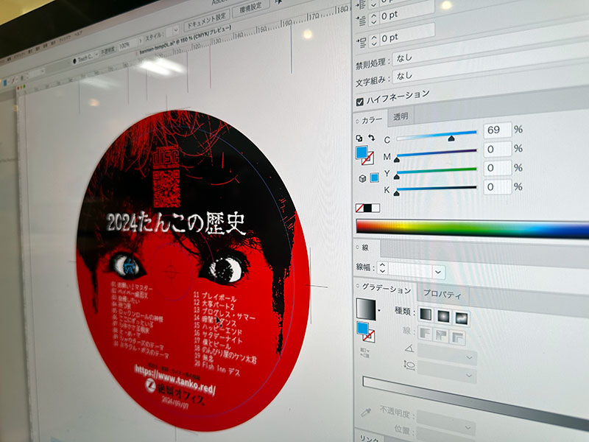Click the reverse gradient icon below fill box

(x=364, y=353)
